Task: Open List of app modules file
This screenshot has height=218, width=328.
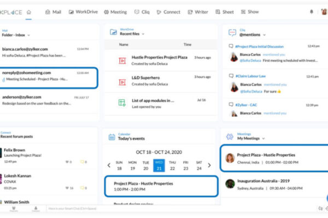Action: 161,104
